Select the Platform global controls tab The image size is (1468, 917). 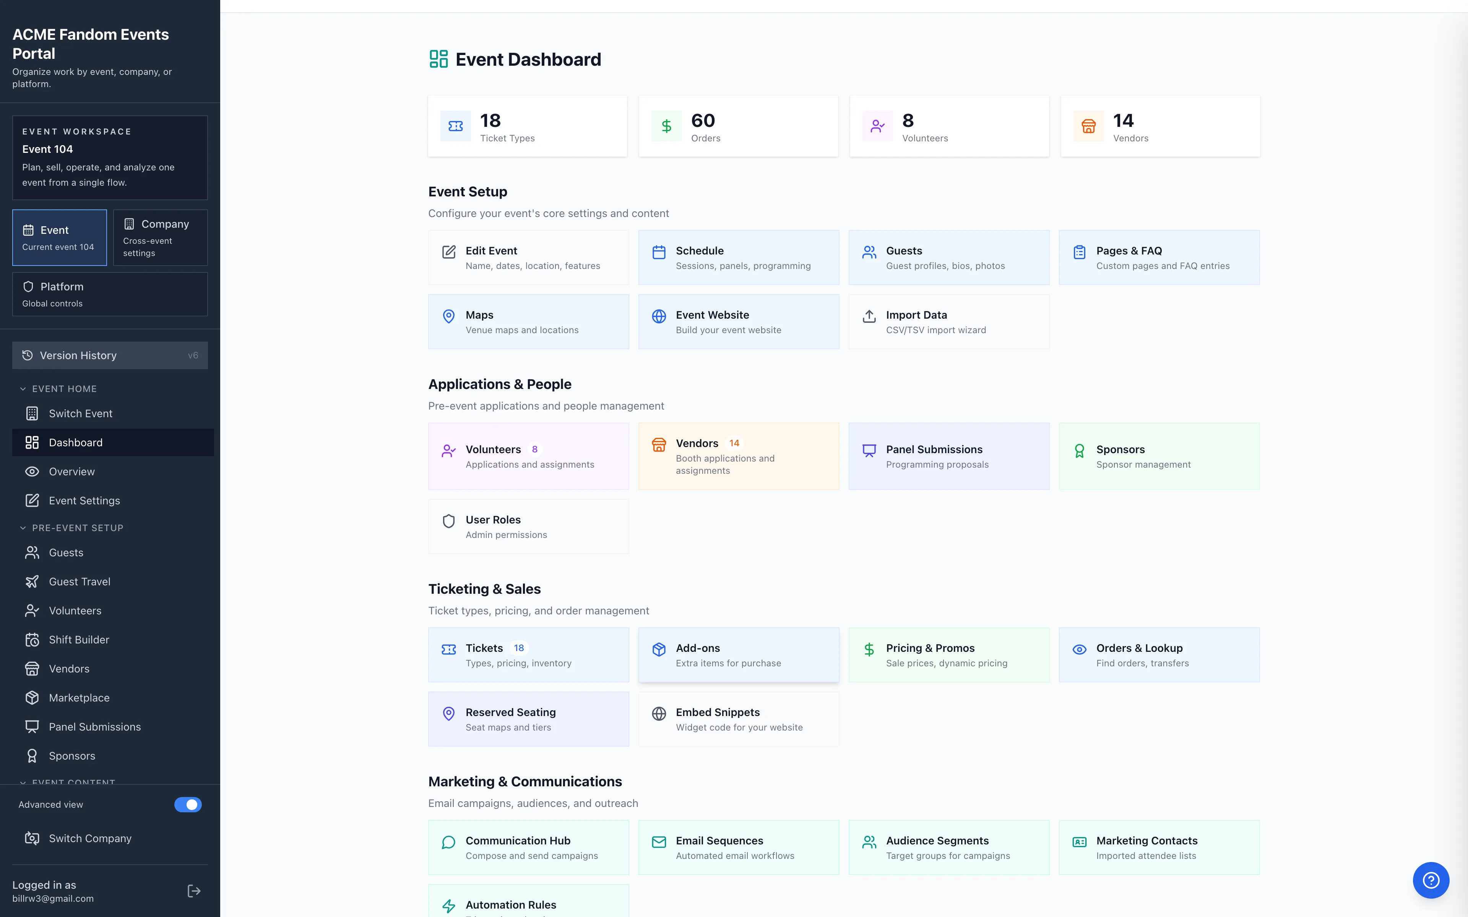coord(110,294)
